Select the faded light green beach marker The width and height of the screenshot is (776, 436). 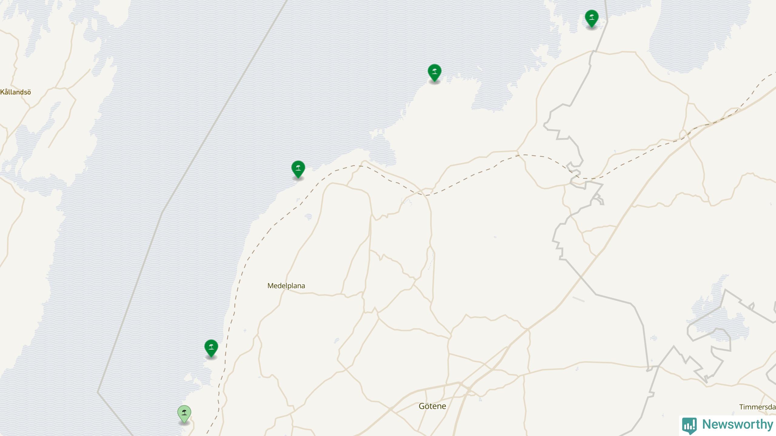point(184,414)
